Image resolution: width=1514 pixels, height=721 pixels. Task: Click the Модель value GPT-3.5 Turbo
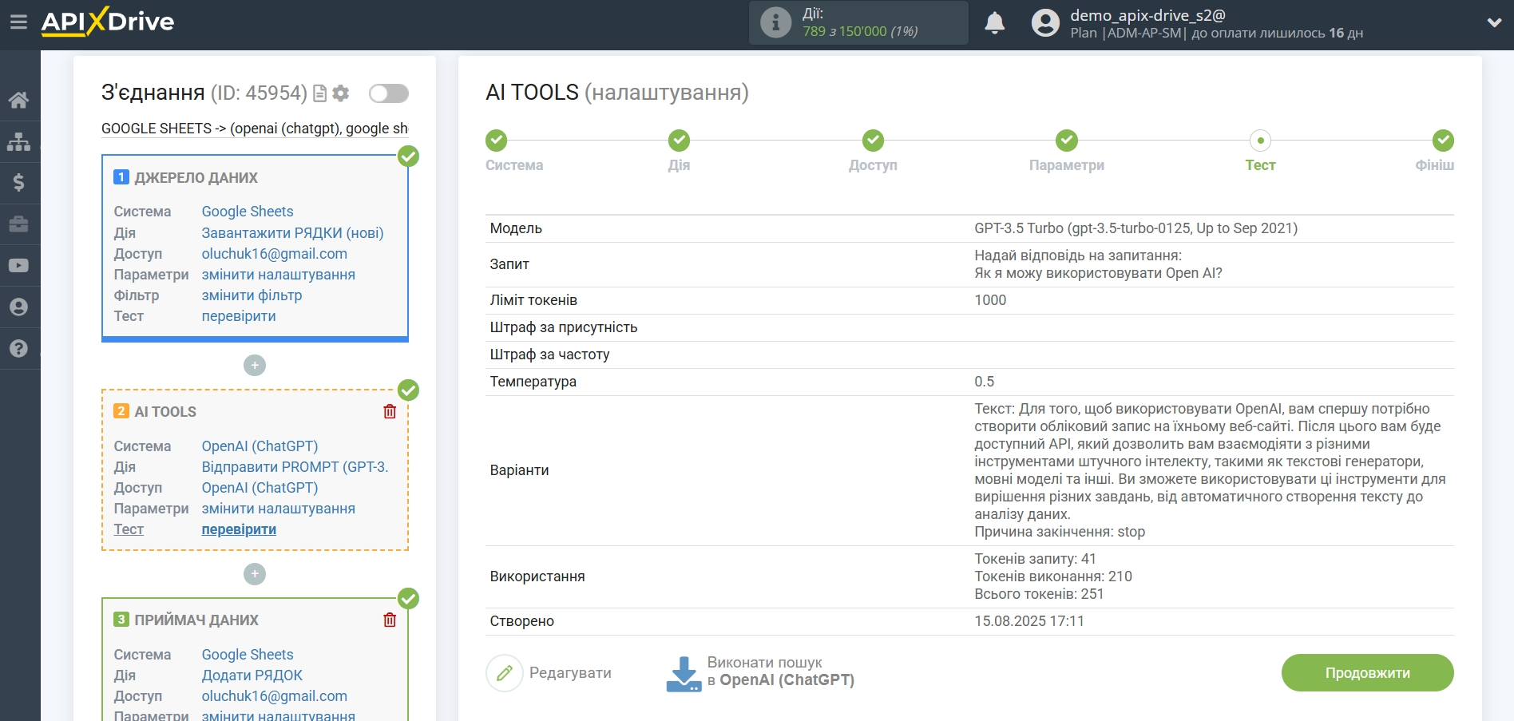(1135, 228)
